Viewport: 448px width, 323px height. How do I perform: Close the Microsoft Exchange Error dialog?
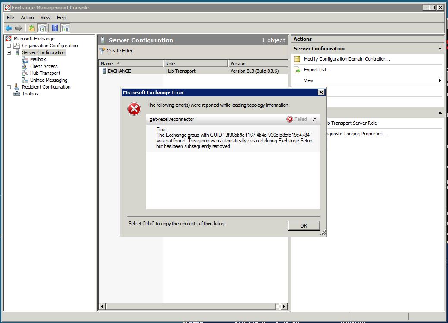(x=321, y=92)
